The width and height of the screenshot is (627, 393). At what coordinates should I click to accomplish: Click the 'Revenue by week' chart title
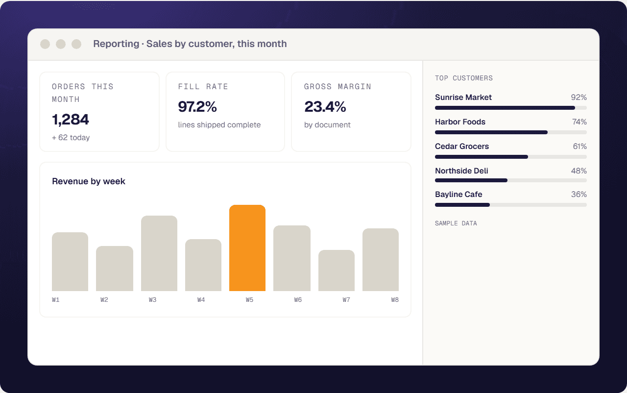point(89,181)
